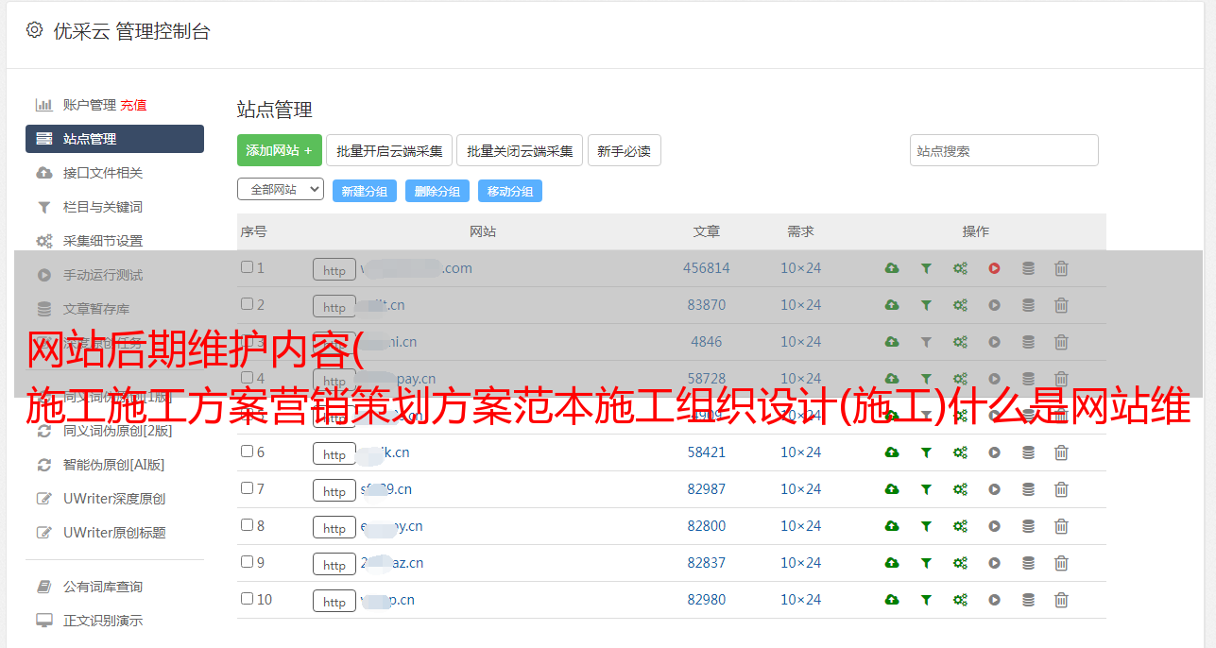Click the green 添加网站 + button
The image size is (1216, 648).
tap(280, 150)
